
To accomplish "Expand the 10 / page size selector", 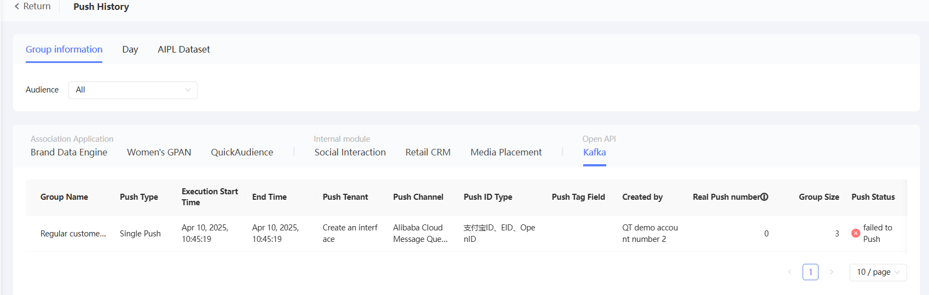I will pyautogui.click(x=878, y=272).
